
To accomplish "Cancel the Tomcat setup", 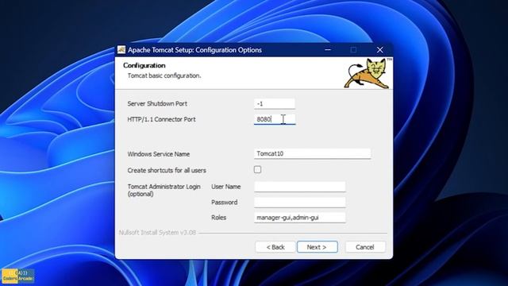I will click(x=365, y=247).
